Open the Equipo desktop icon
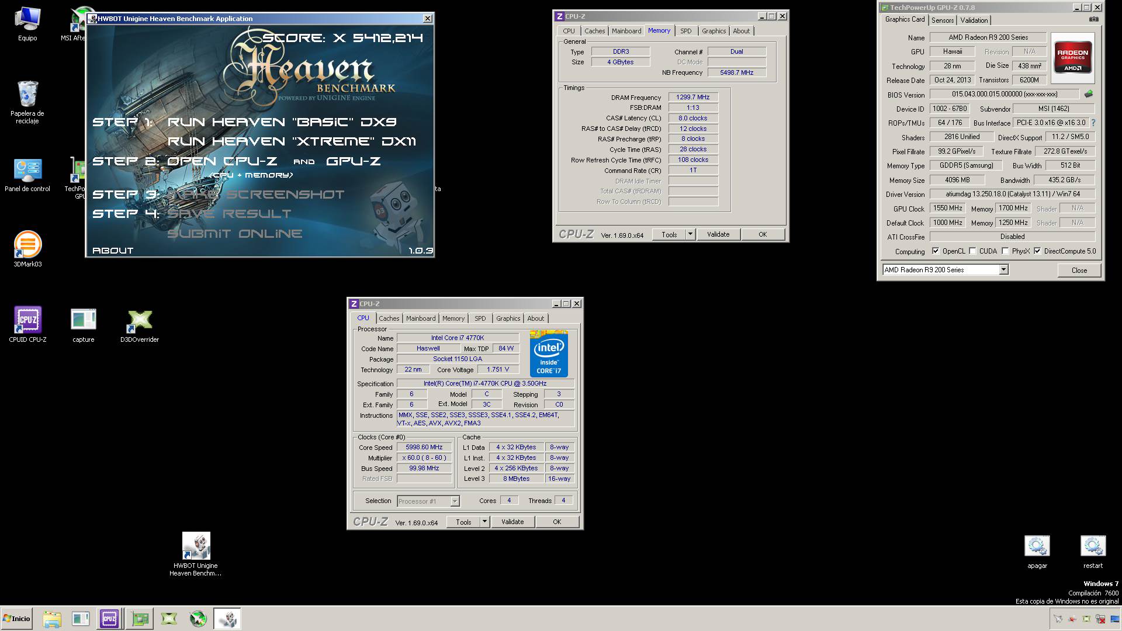The image size is (1122, 631). pos(27,24)
